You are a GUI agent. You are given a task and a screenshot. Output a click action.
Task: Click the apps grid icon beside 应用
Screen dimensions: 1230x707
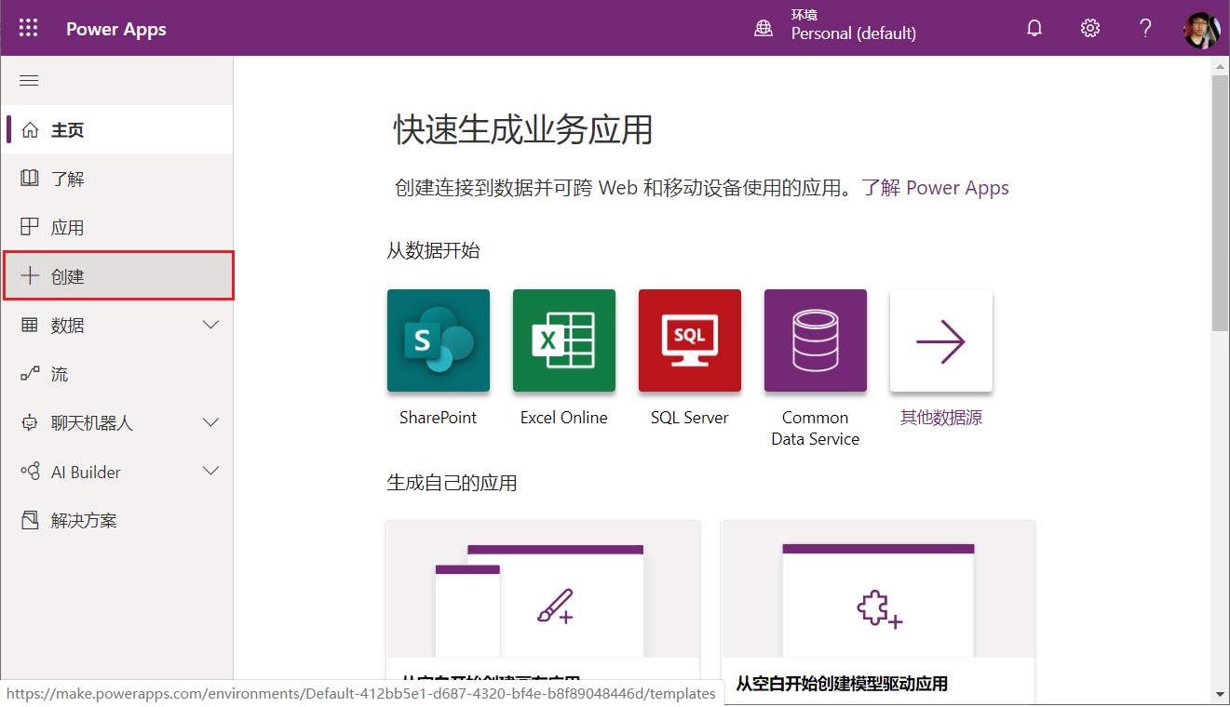point(30,226)
